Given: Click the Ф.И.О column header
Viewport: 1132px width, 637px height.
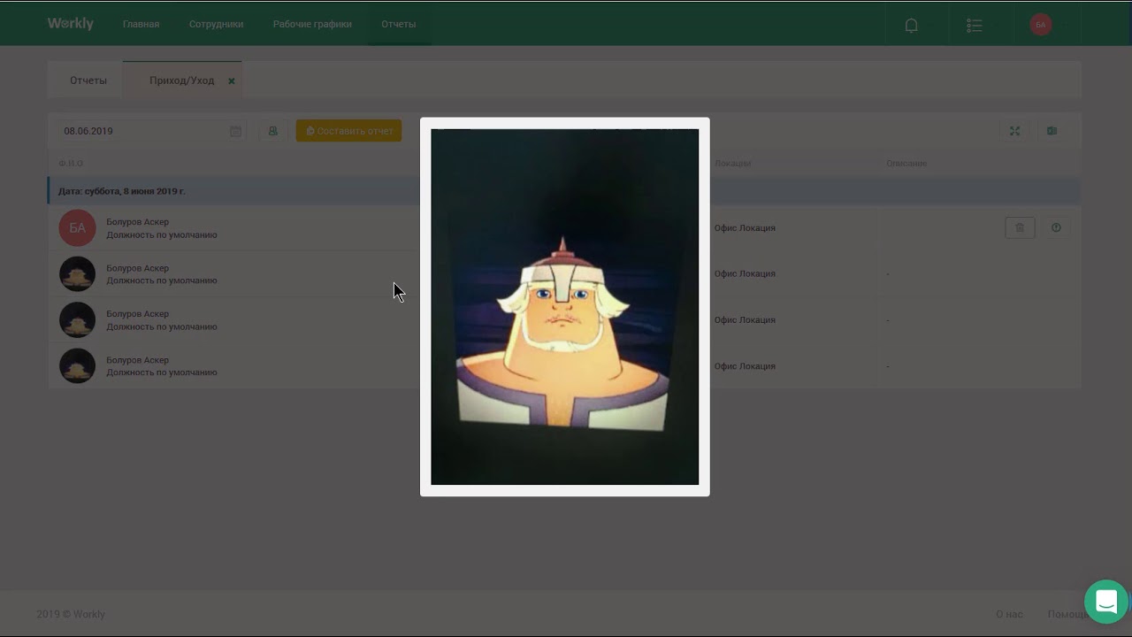Looking at the screenshot, I should click(x=71, y=164).
